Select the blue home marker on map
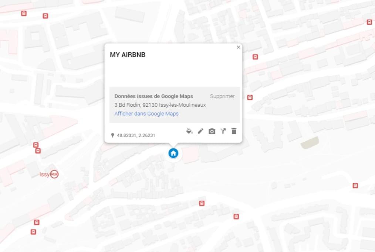Viewport: 375px width, 252px height. tap(173, 153)
